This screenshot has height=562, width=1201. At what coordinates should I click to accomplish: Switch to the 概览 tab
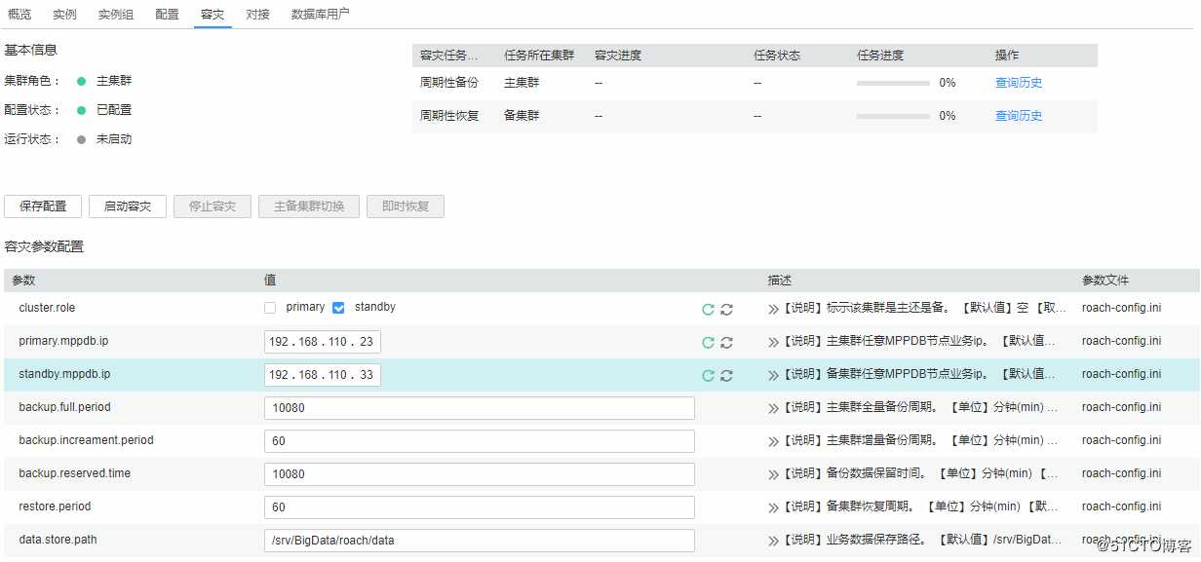click(x=19, y=14)
